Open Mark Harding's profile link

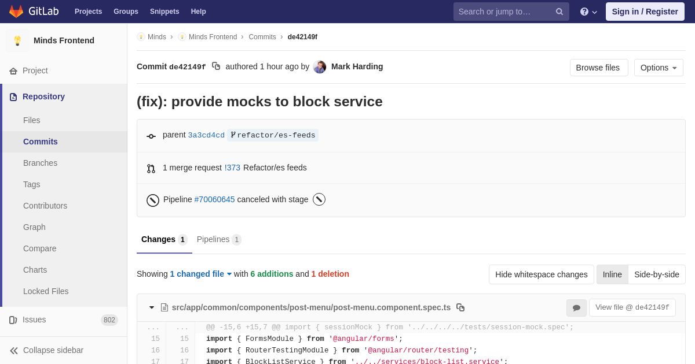tap(357, 66)
